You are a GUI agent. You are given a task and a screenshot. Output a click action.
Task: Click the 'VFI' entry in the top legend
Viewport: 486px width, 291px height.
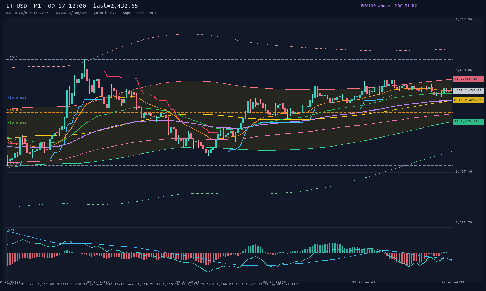(x=153, y=13)
